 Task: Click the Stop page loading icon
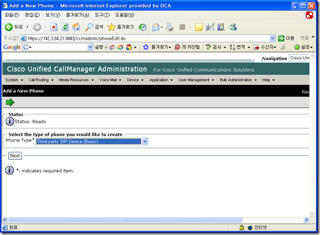(54, 27)
